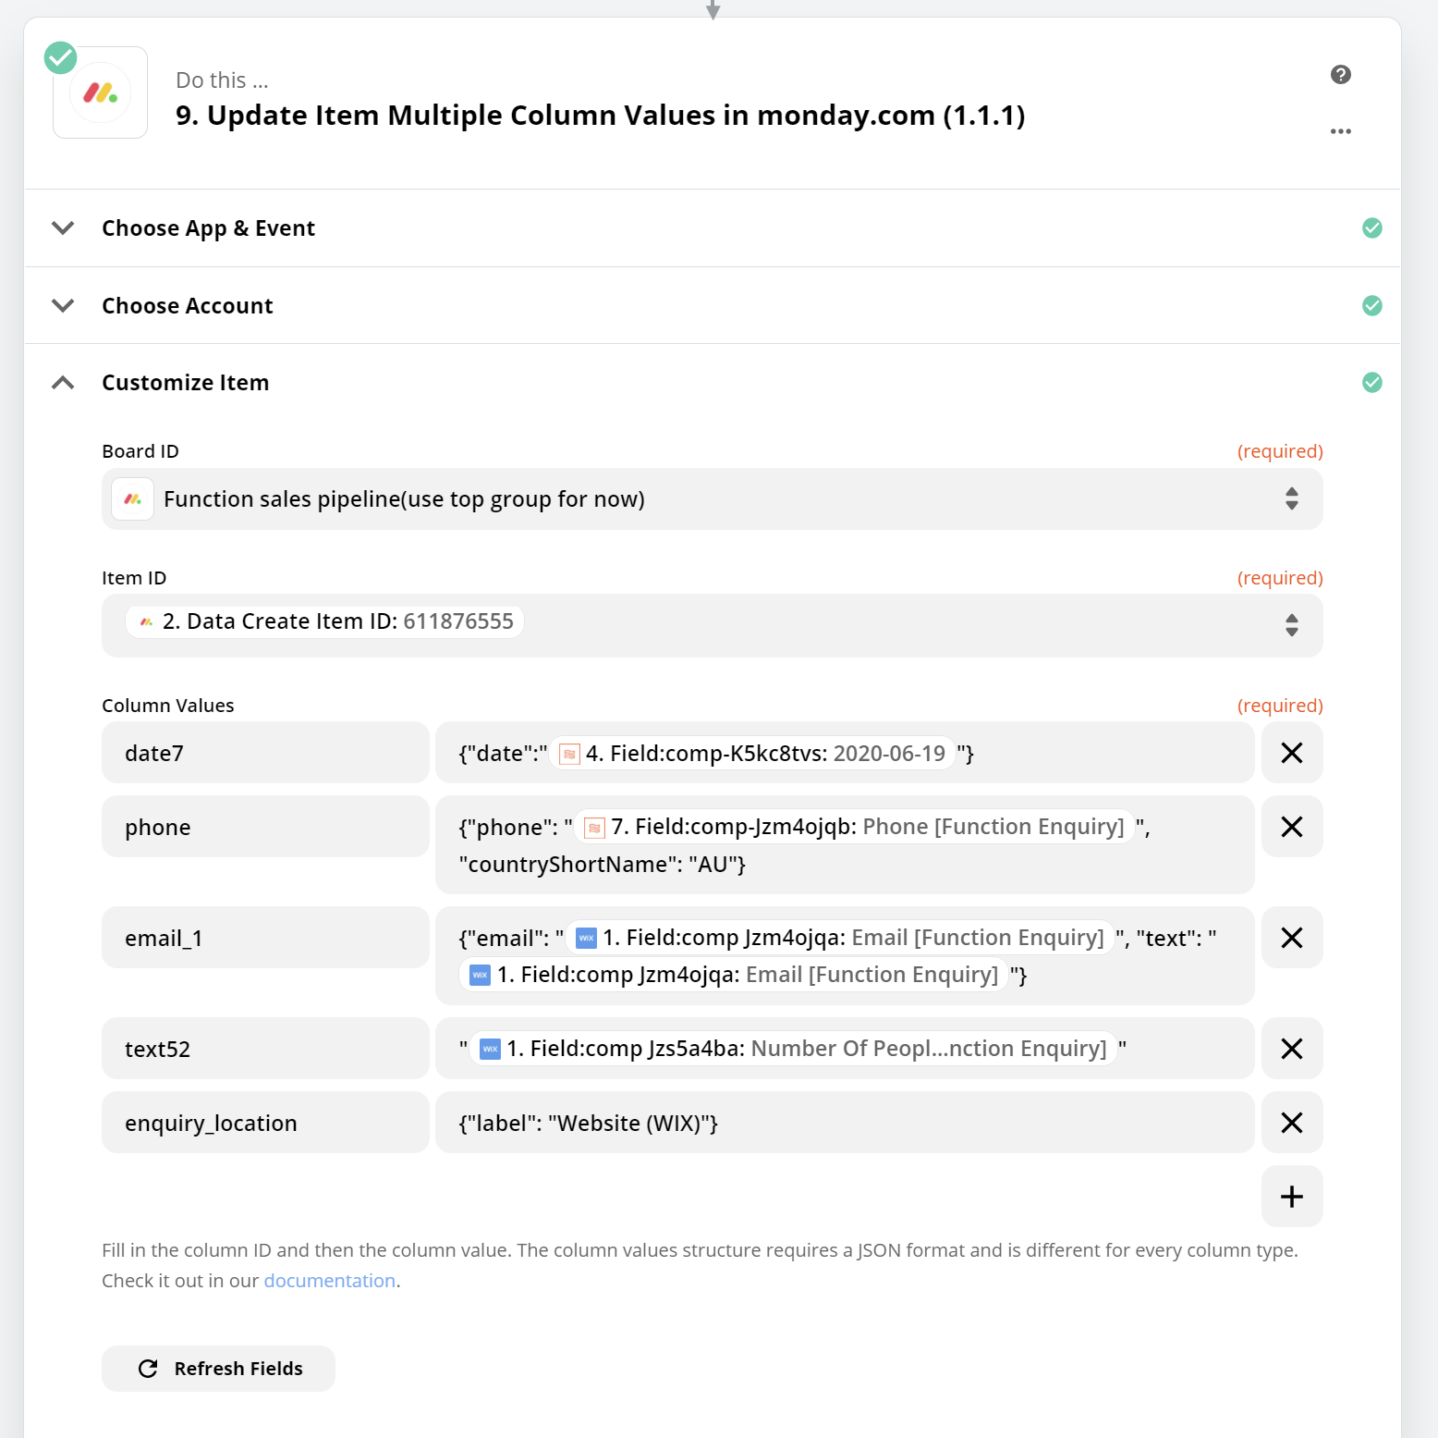This screenshot has height=1438, width=1438.
Task: Click the Board ID label
Action: 140,451
